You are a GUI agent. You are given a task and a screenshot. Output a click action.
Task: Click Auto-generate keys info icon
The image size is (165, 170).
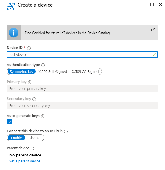tap(43, 116)
